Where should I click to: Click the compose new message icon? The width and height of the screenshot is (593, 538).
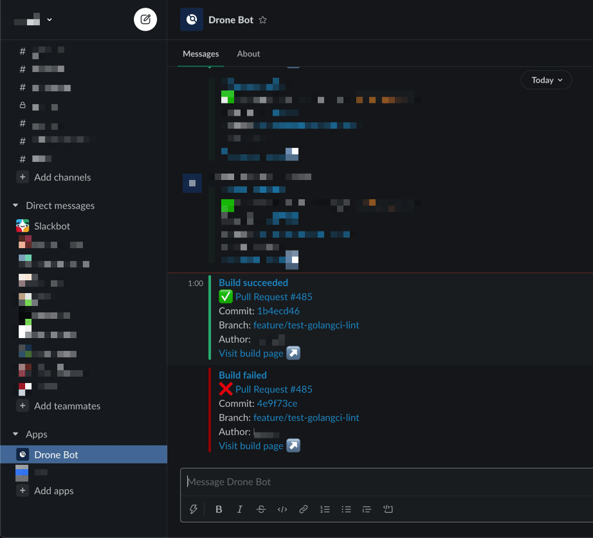(145, 19)
